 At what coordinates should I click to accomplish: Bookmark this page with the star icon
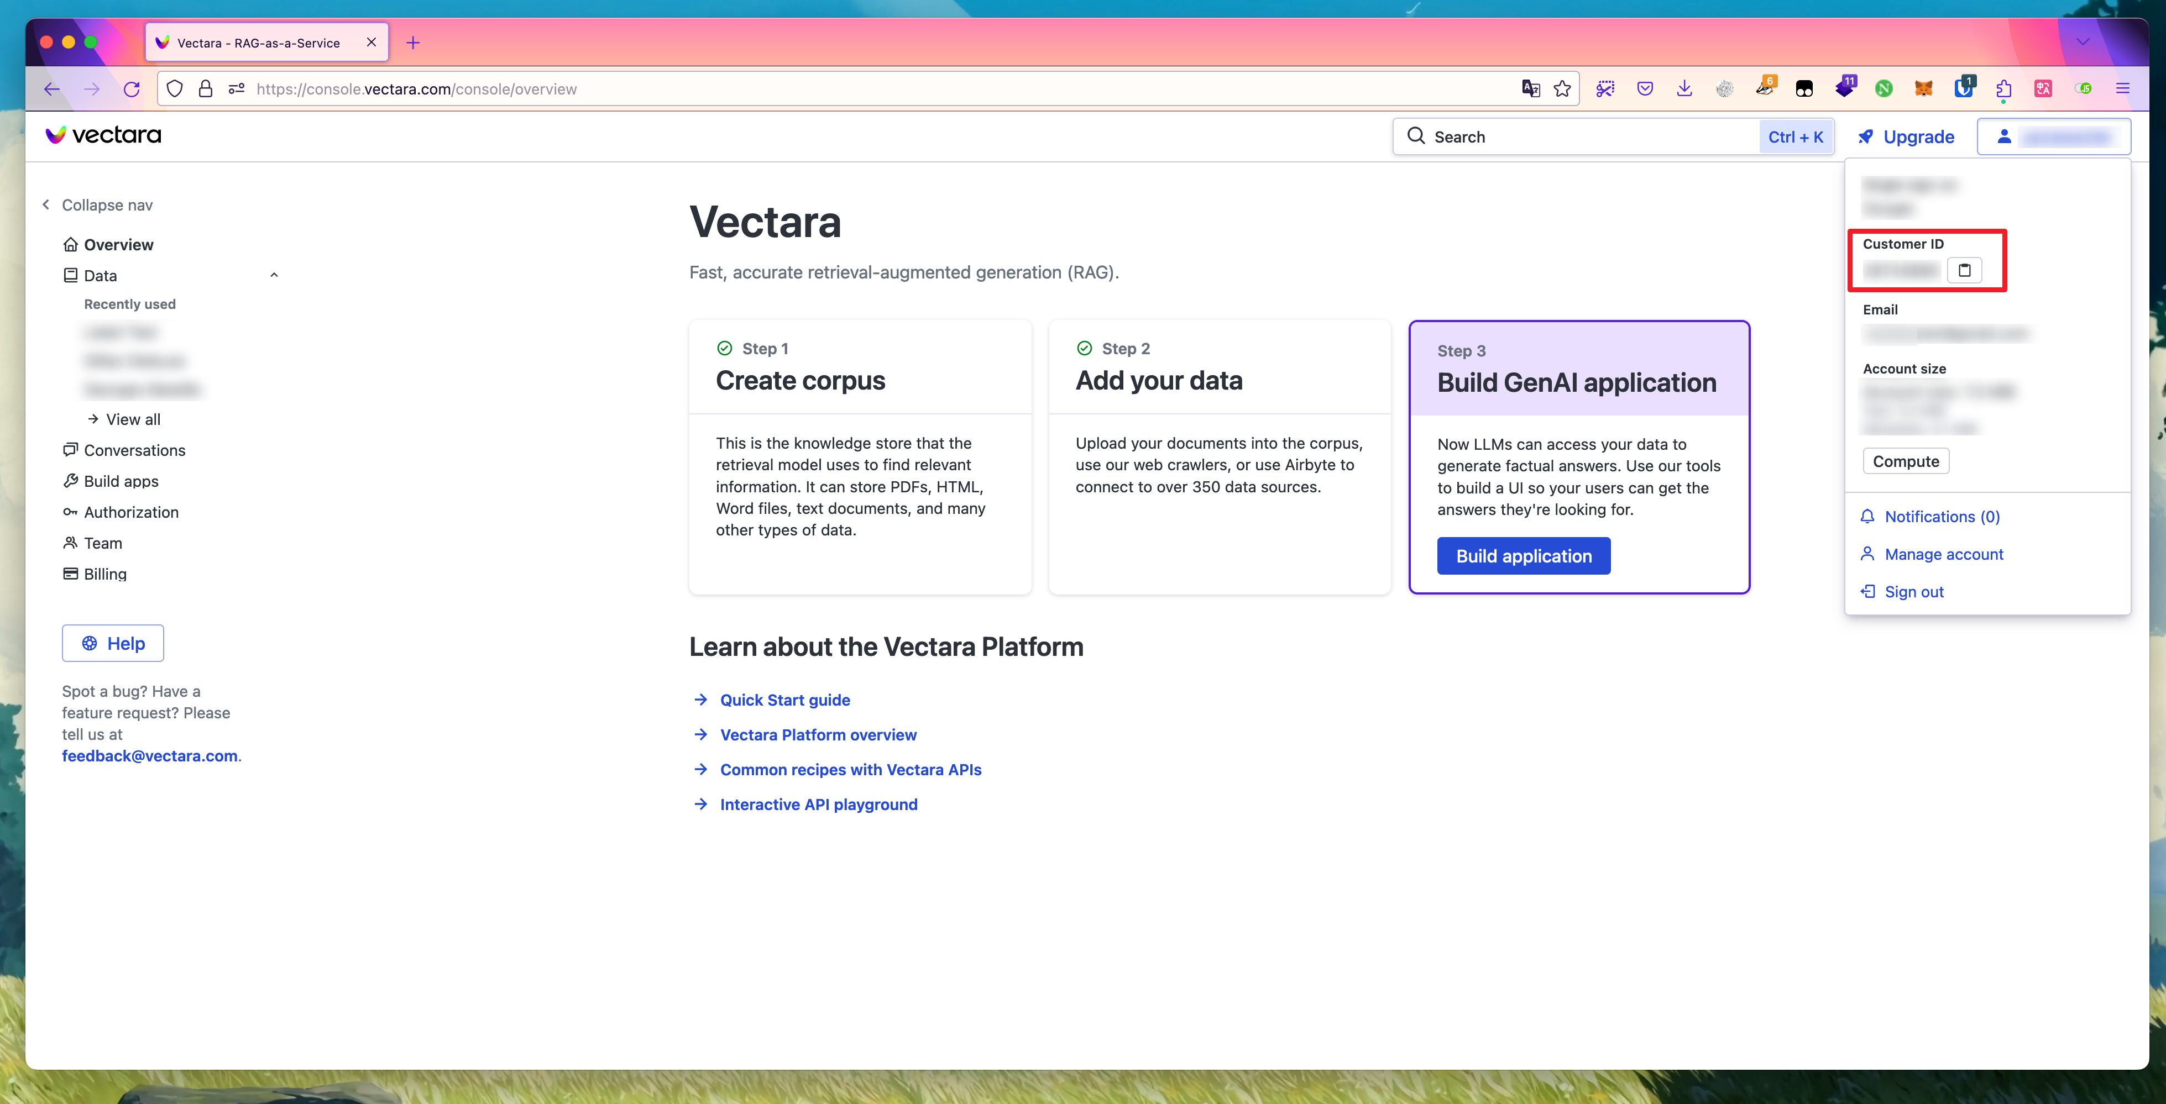pyautogui.click(x=1562, y=89)
